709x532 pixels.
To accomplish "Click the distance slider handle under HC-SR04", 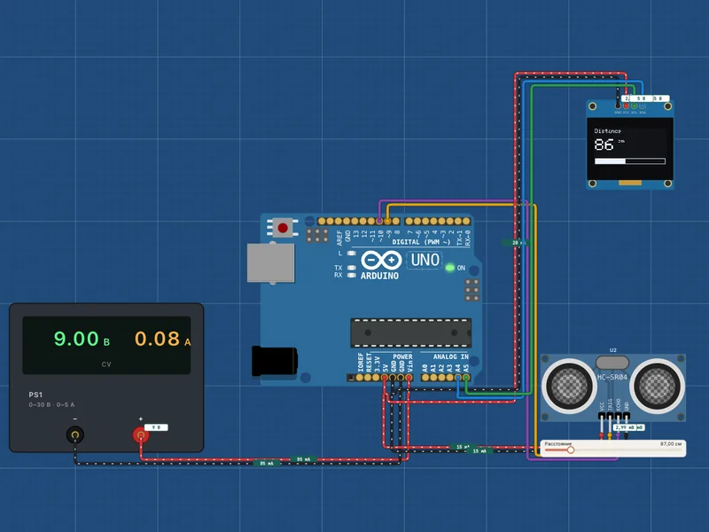I will [571, 450].
